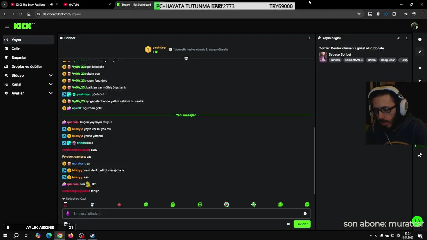
Task: Click the Sadece Sohbet category thumbnail
Action: (323, 57)
